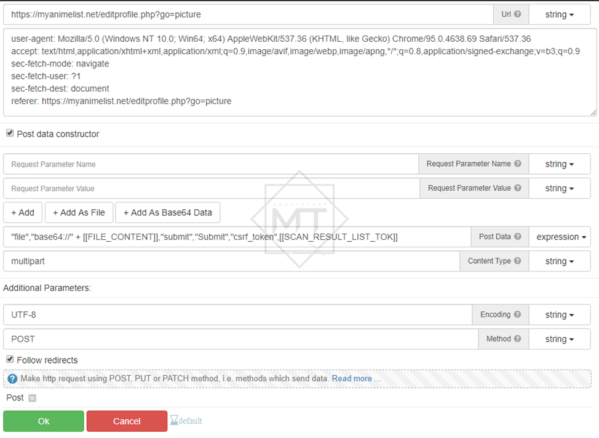Click the + Add As Base64 Data button
The image size is (599, 438).
point(167,213)
